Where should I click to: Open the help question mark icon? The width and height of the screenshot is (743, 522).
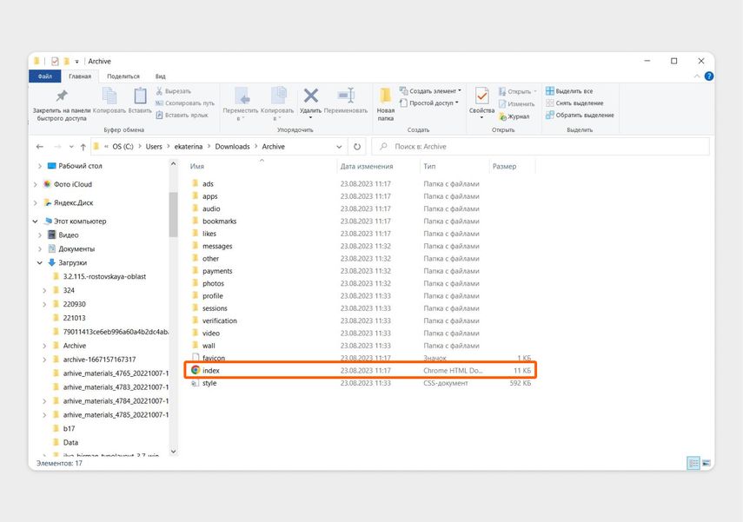coord(709,76)
